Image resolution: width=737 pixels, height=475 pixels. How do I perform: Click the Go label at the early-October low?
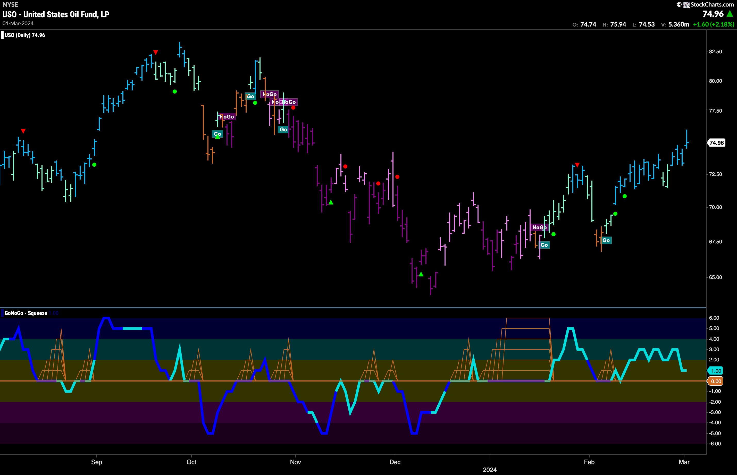(x=217, y=134)
